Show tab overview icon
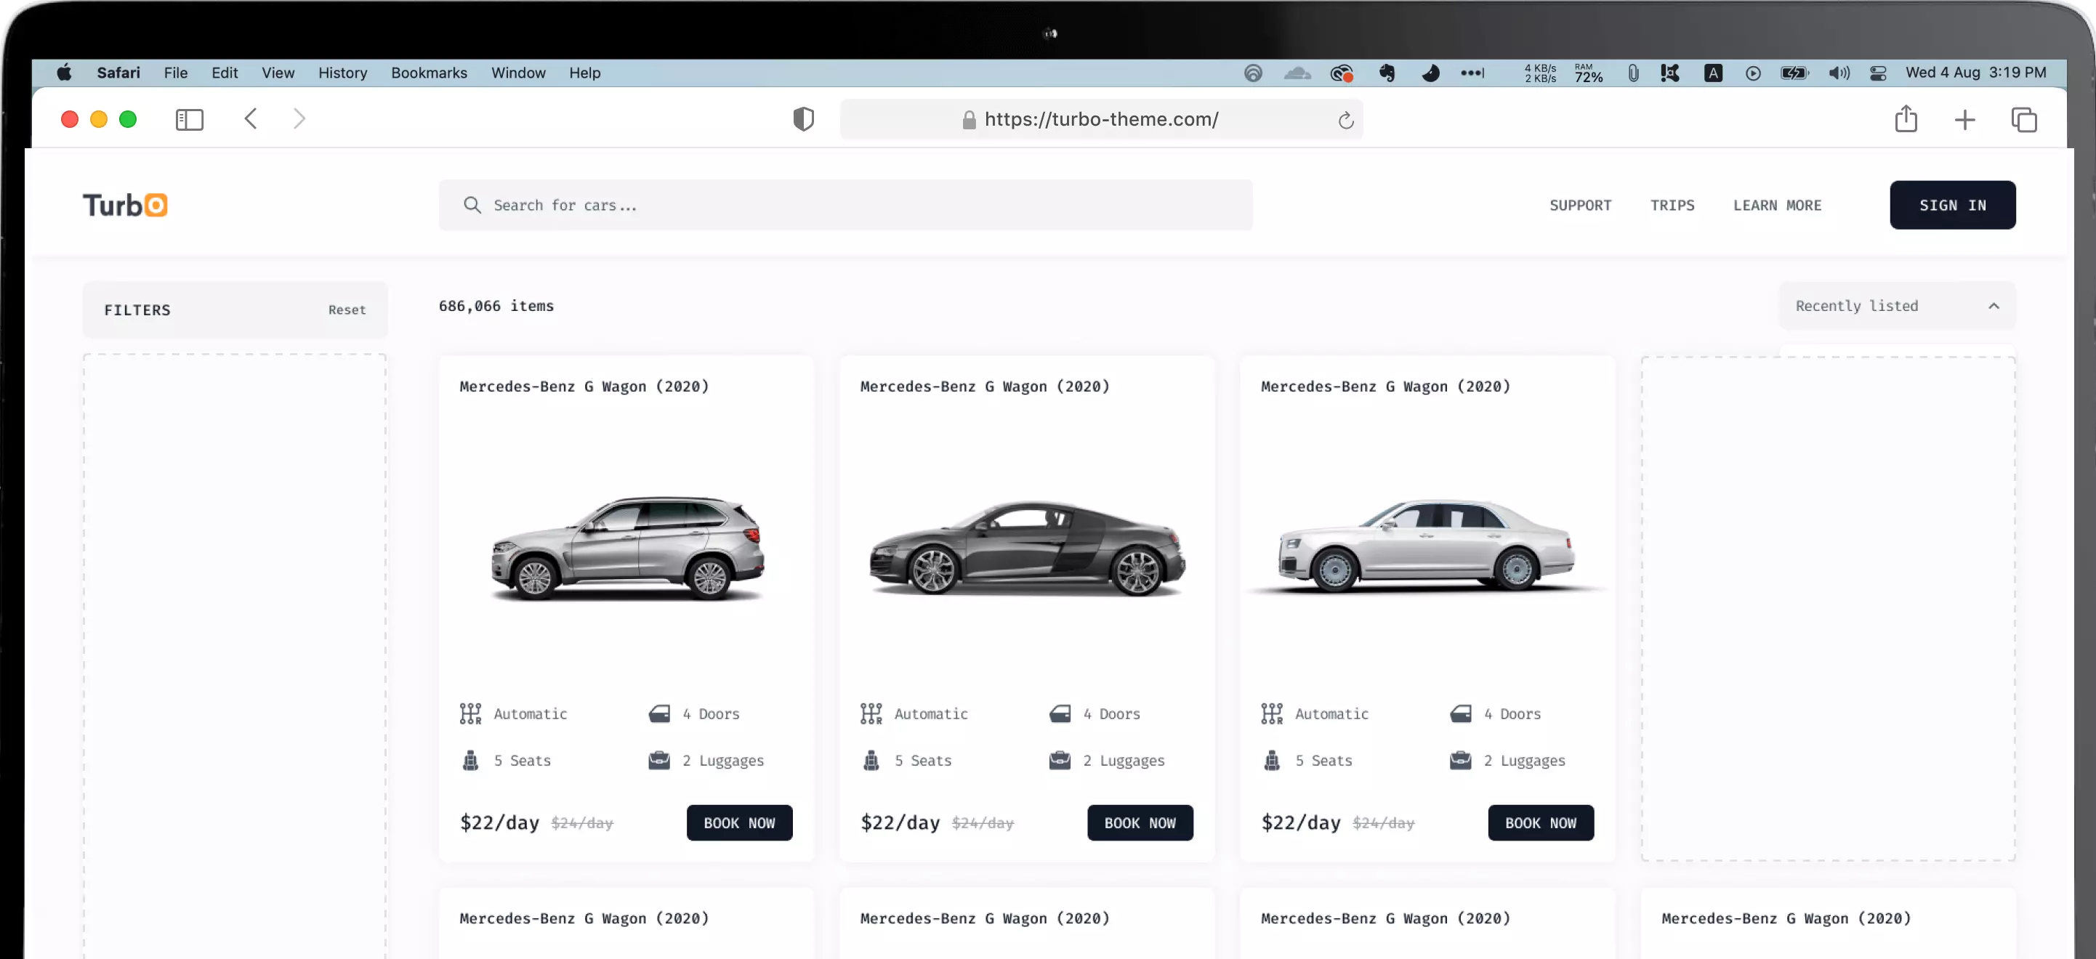Screen dimensions: 2096x959 pos(2023,121)
